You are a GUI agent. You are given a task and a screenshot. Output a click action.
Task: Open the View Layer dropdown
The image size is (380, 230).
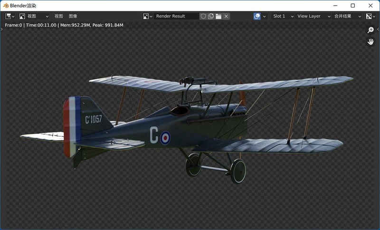[x=312, y=16]
